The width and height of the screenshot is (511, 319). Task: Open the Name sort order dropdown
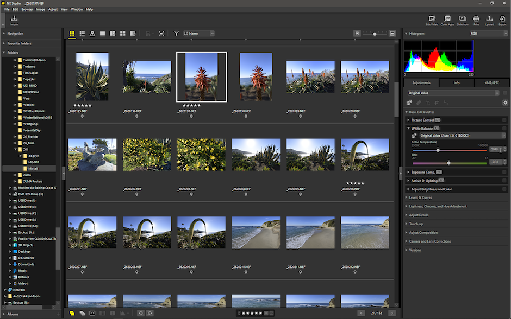(x=199, y=34)
